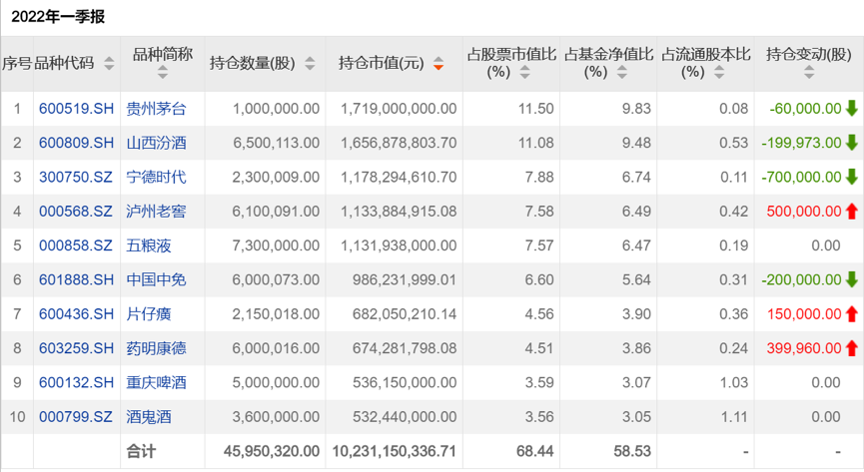
Task: Click red up arrow for 药明康德
Action: [852, 348]
